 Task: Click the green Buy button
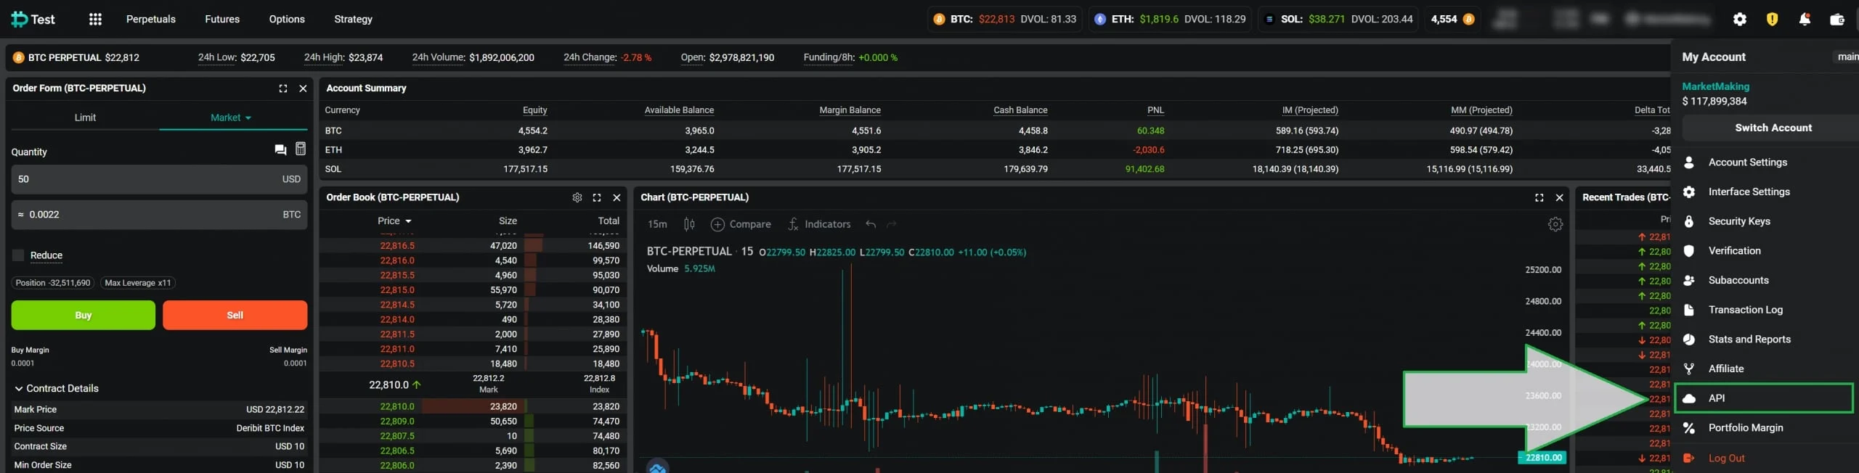[84, 316]
